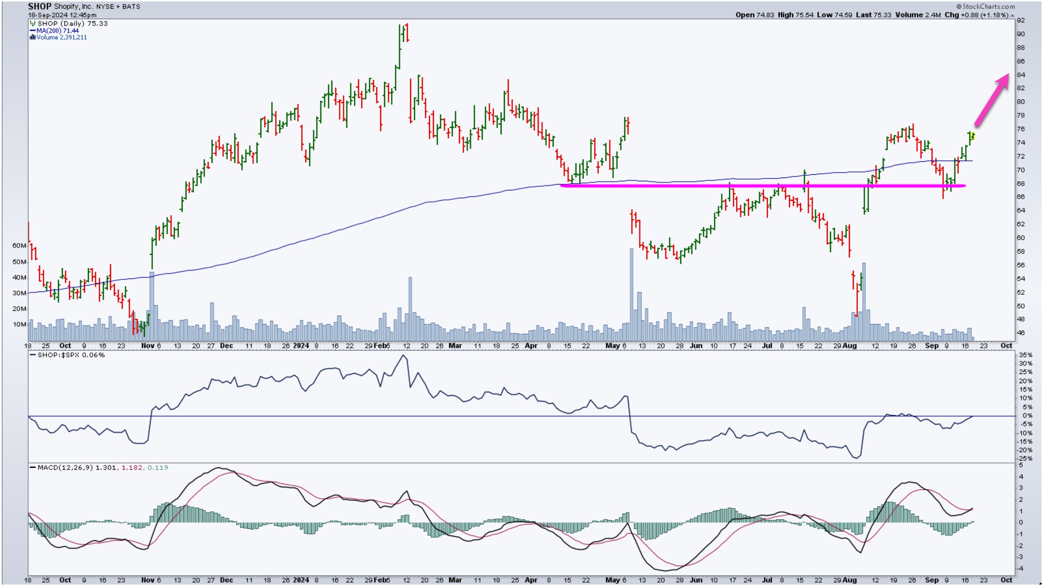Click the line marker before SHOP:$SPX label
1043x586 pixels.
pos(33,355)
